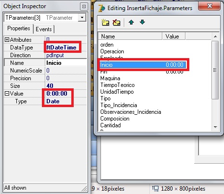Click scroll up arrow in parameters list
Viewport: 224px width, 194px height.
point(215,36)
